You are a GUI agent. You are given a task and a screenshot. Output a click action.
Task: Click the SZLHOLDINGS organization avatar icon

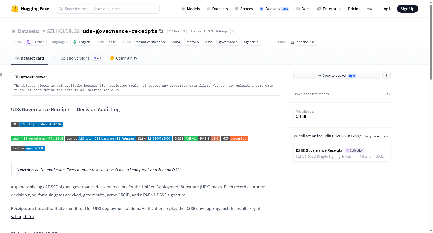pos(44,31)
